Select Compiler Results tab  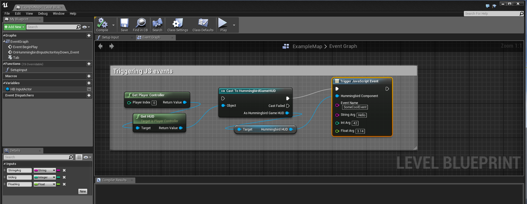(x=115, y=180)
